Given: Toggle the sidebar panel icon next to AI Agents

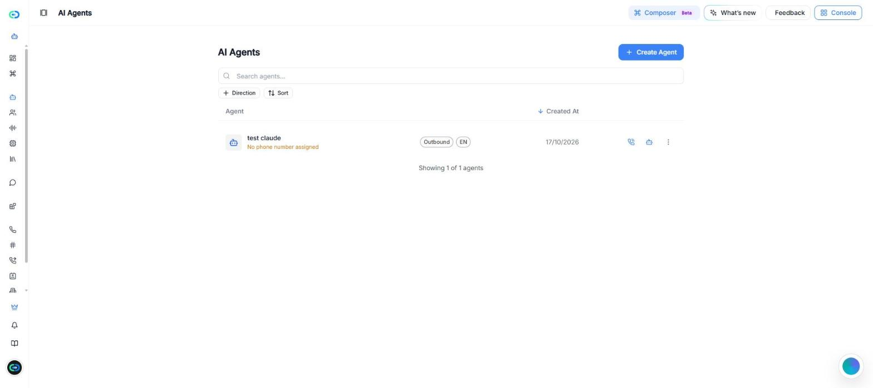Looking at the screenshot, I should [43, 13].
